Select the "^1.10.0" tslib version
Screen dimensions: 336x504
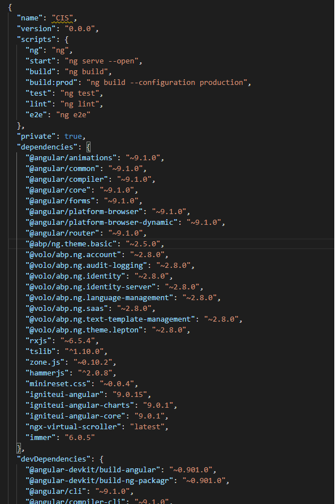(84, 352)
